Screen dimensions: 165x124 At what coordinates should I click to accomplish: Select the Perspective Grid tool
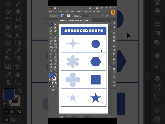click(55, 51)
